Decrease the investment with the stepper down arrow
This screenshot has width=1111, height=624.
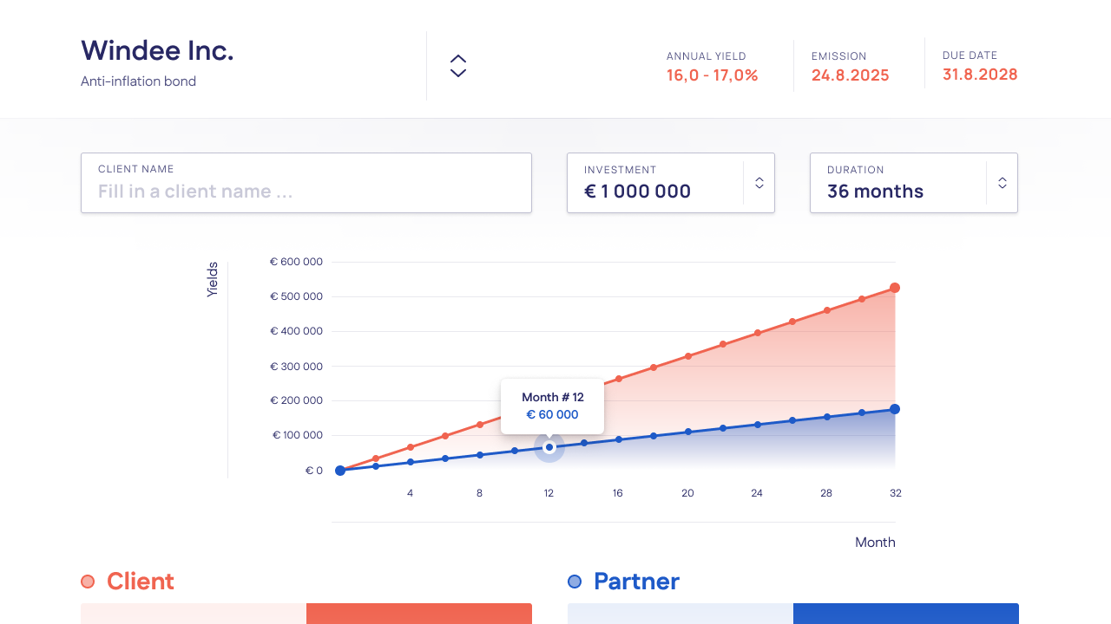[x=759, y=188]
